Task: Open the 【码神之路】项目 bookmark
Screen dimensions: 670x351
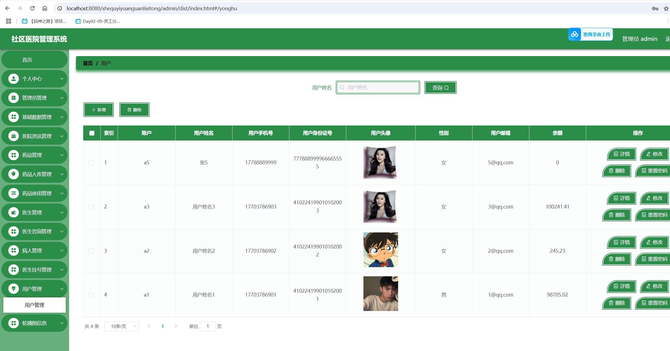Action: [44, 21]
